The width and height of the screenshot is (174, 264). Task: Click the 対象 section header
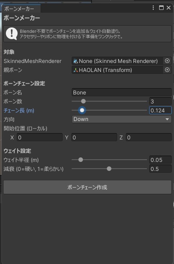9,52
